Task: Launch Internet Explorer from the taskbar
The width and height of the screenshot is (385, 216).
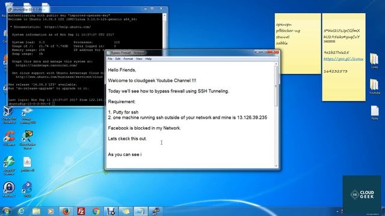Action: pyautogui.click(x=22, y=211)
